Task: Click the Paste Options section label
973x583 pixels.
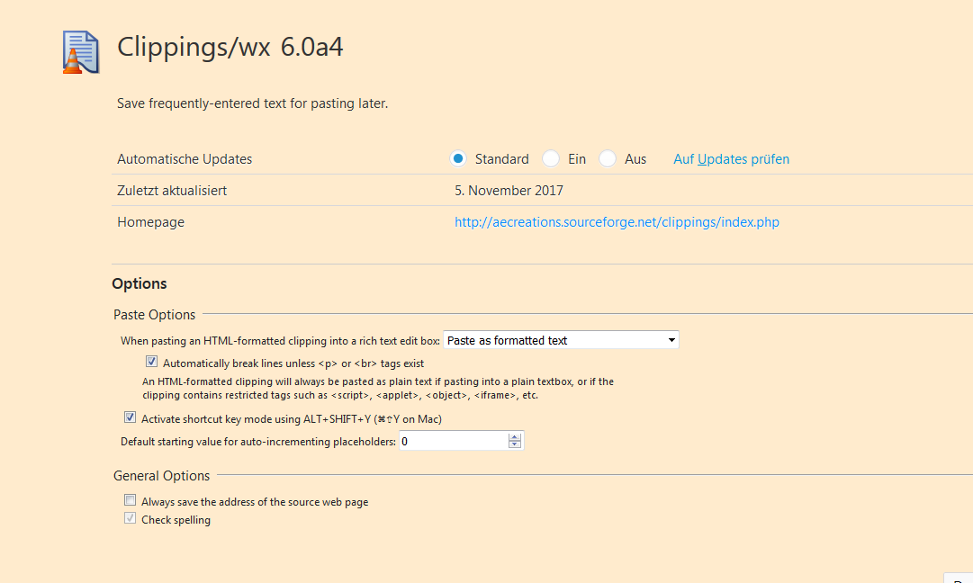Action: (155, 315)
